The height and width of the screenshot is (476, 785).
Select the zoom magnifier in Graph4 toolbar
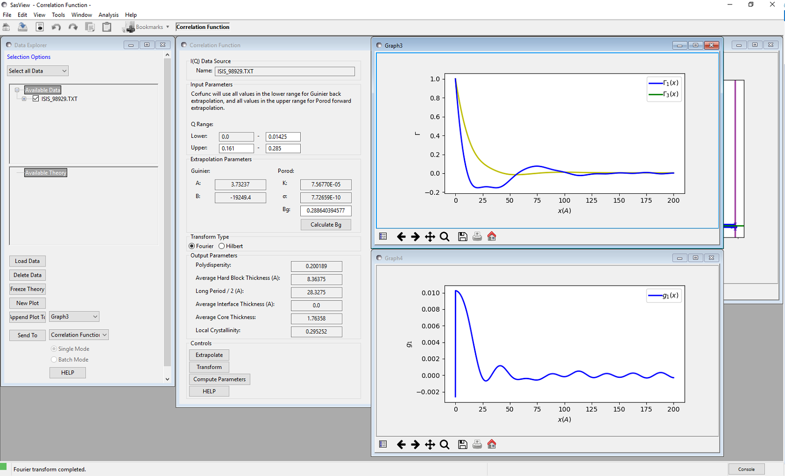445,445
